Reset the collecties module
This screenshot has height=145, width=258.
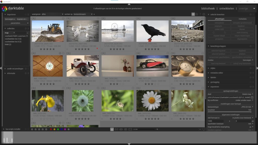pos(26,28)
